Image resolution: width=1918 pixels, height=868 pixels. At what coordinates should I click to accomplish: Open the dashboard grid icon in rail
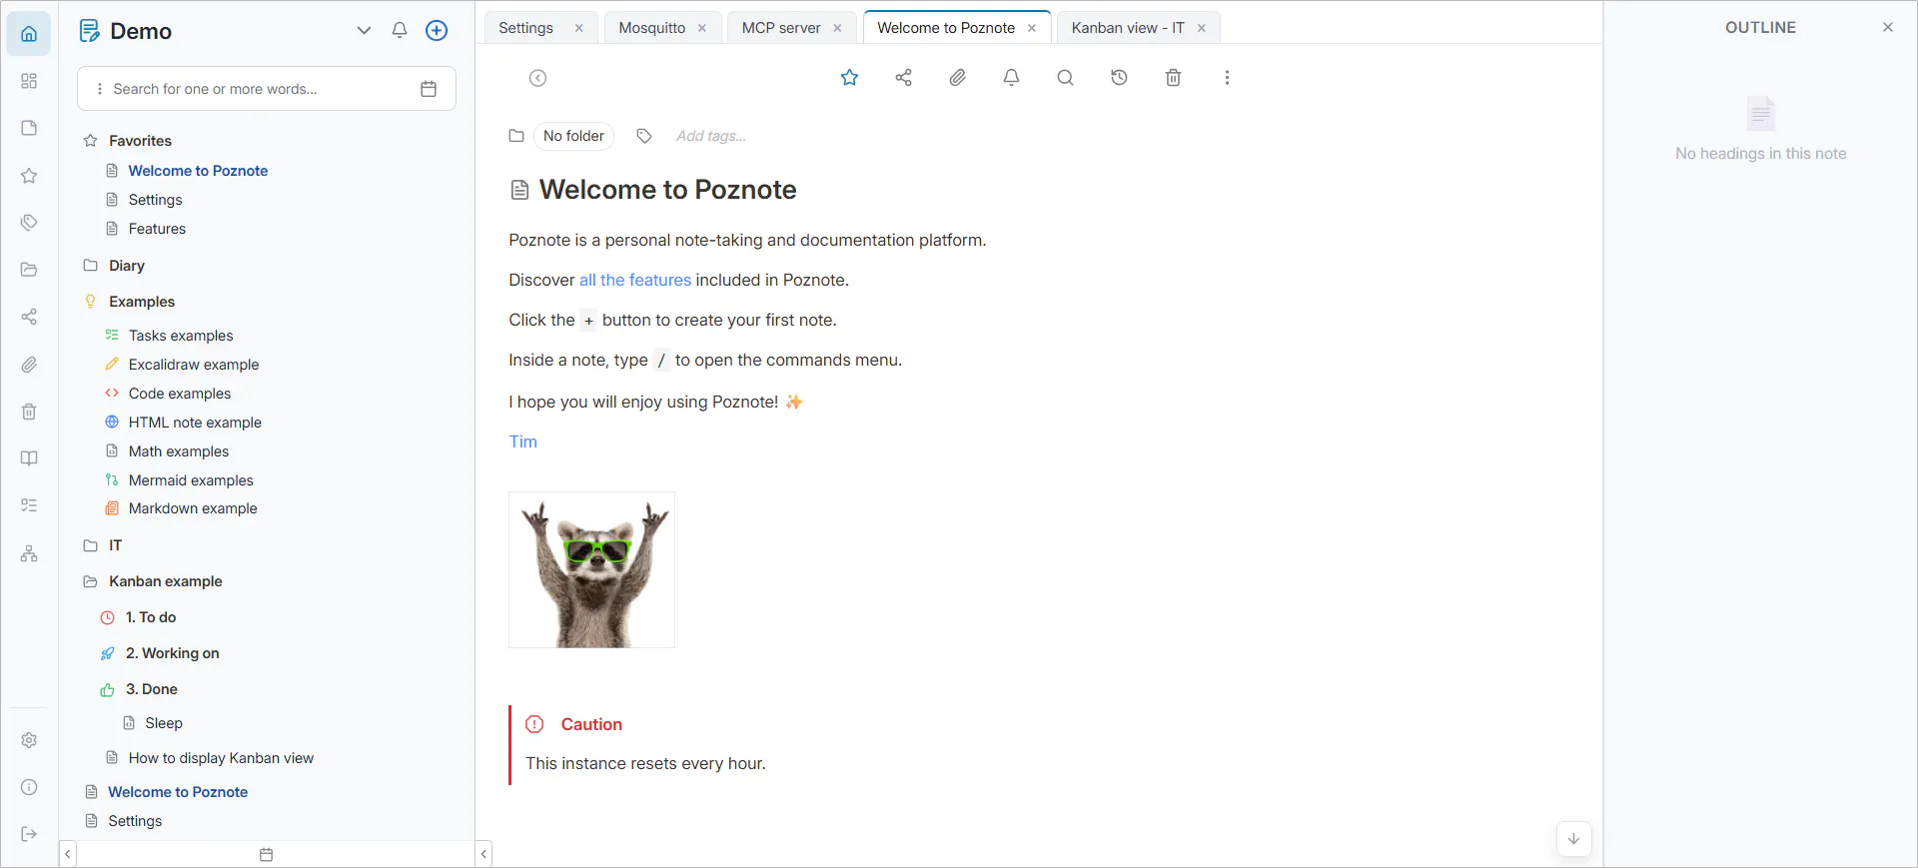tap(29, 81)
